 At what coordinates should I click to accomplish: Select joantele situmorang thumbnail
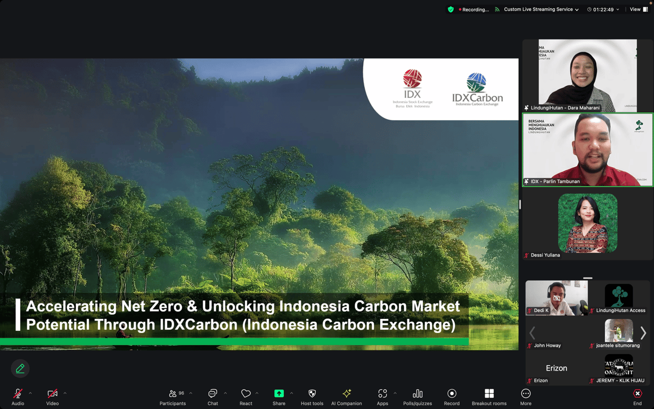[x=619, y=333]
